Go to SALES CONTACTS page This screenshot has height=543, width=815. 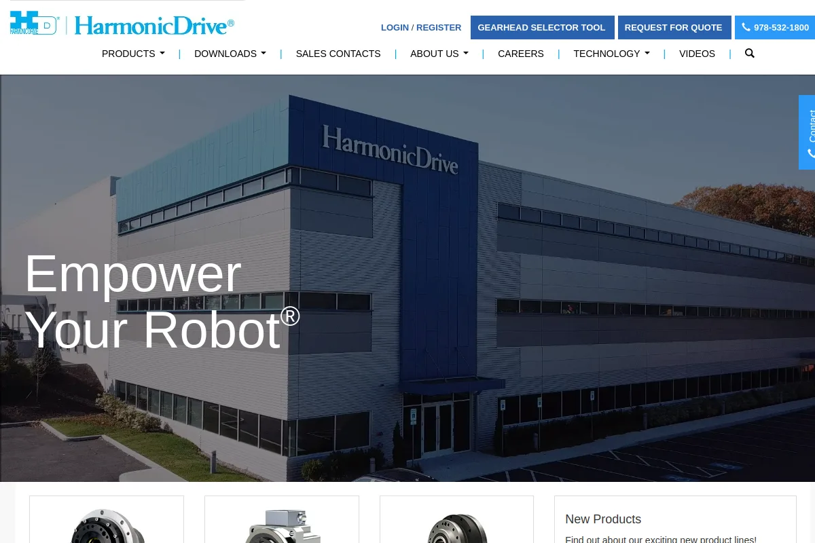click(x=338, y=54)
